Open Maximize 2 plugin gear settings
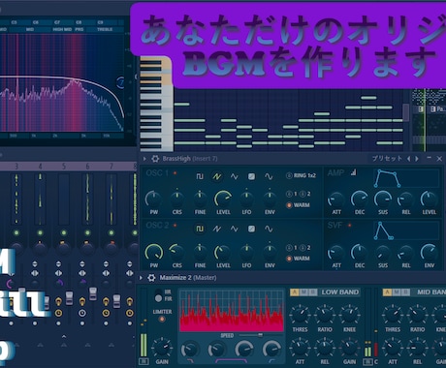This screenshot has height=368, width=446. tap(151, 278)
